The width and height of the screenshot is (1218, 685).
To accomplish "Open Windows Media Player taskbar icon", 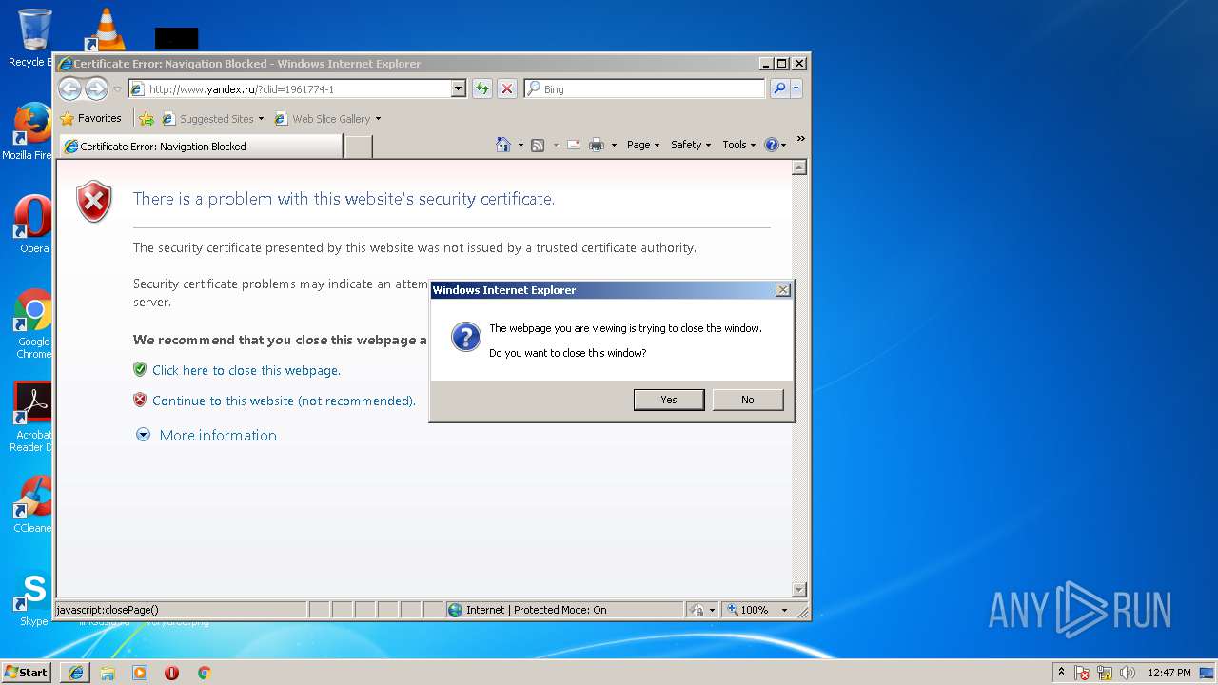I will click(x=140, y=673).
